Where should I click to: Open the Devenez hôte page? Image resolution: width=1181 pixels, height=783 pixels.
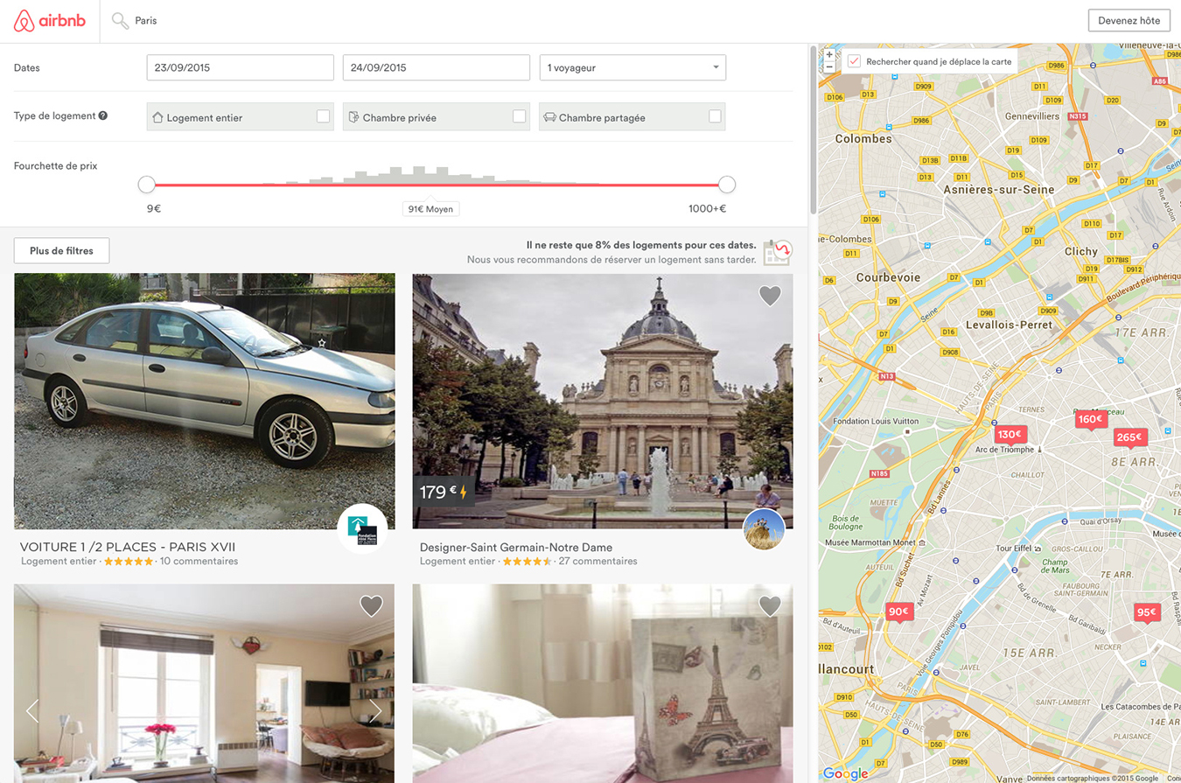tap(1129, 21)
